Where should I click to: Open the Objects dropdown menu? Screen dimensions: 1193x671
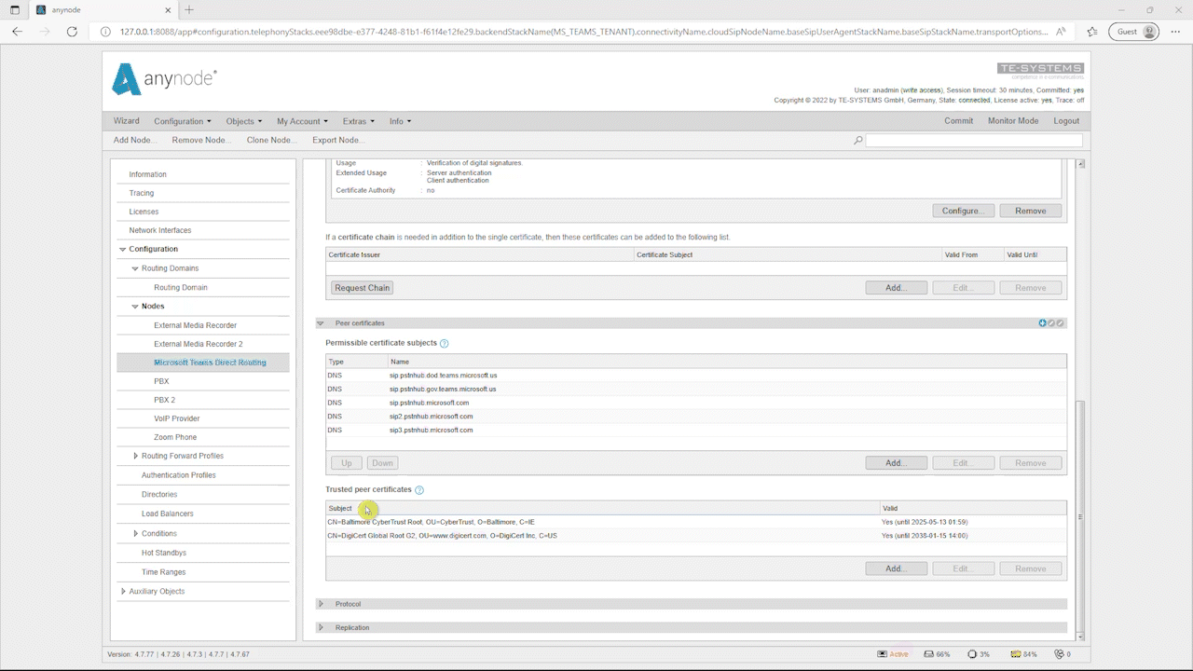pyautogui.click(x=243, y=121)
